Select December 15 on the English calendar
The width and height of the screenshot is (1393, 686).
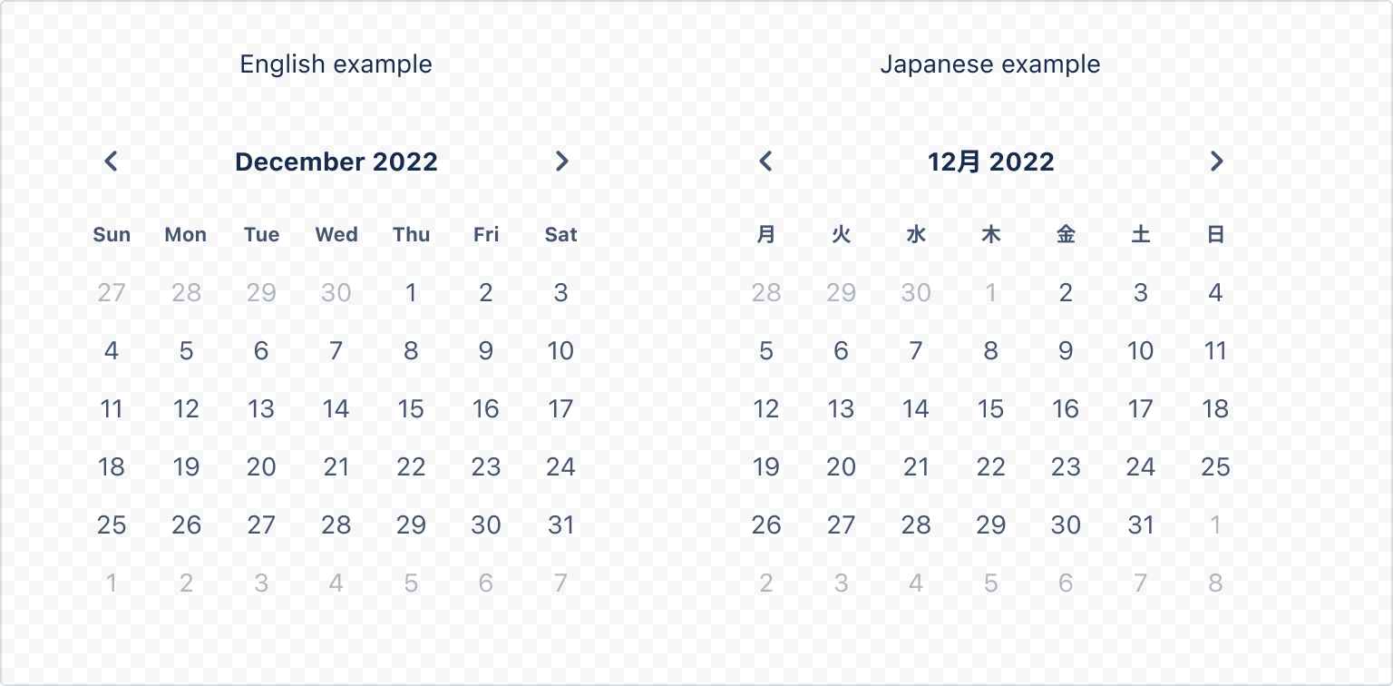tap(411, 408)
